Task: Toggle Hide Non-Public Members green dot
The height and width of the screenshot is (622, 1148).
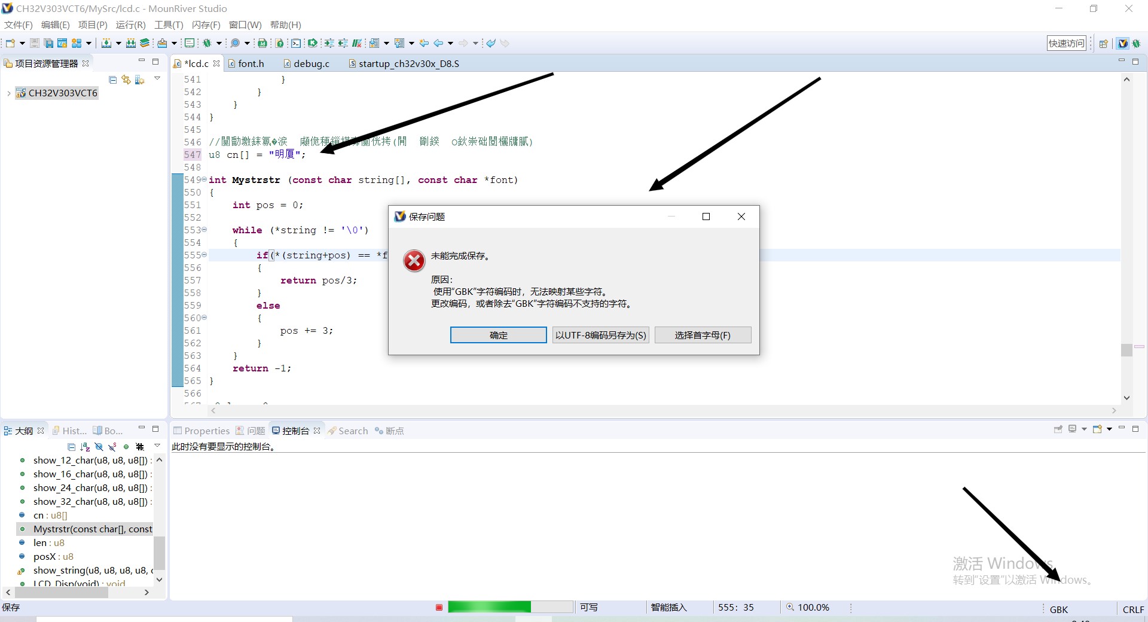Action: (126, 447)
